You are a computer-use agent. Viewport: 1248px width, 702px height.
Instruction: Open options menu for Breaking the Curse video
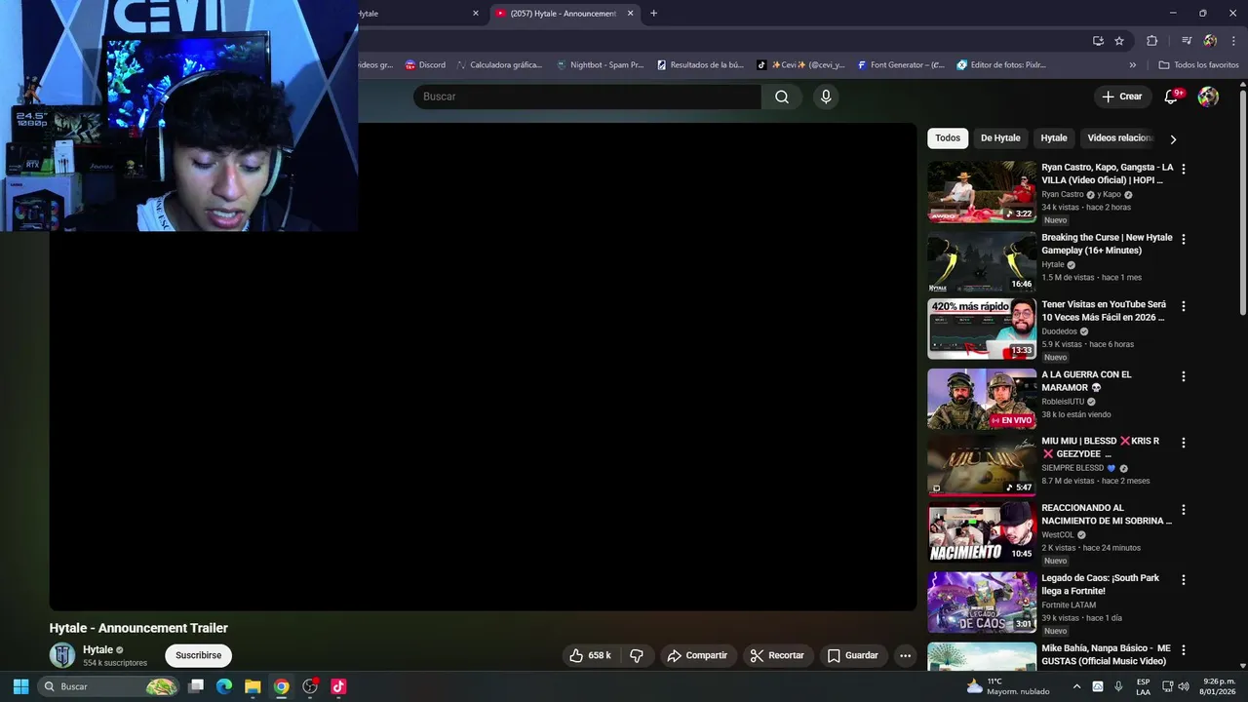[1184, 239]
